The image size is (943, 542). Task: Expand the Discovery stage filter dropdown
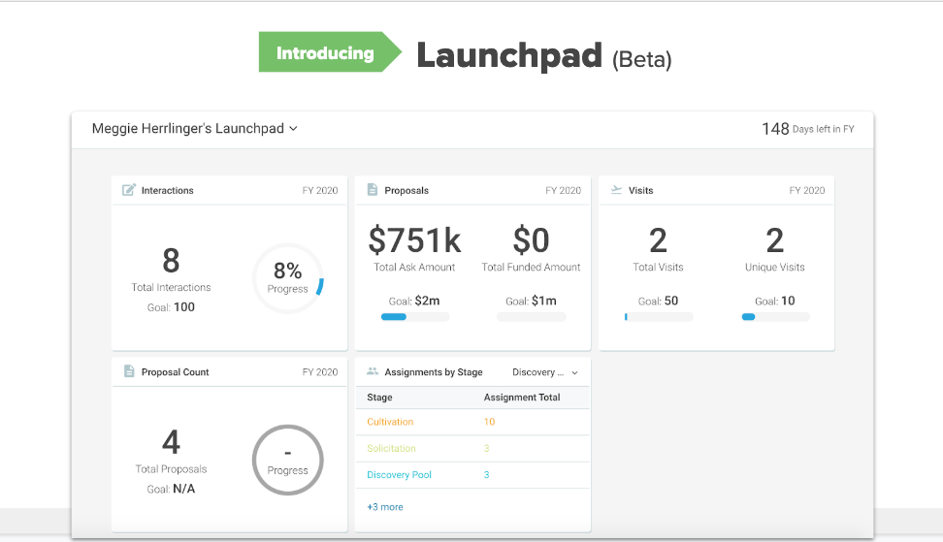pyautogui.click(x=545, y=372)
